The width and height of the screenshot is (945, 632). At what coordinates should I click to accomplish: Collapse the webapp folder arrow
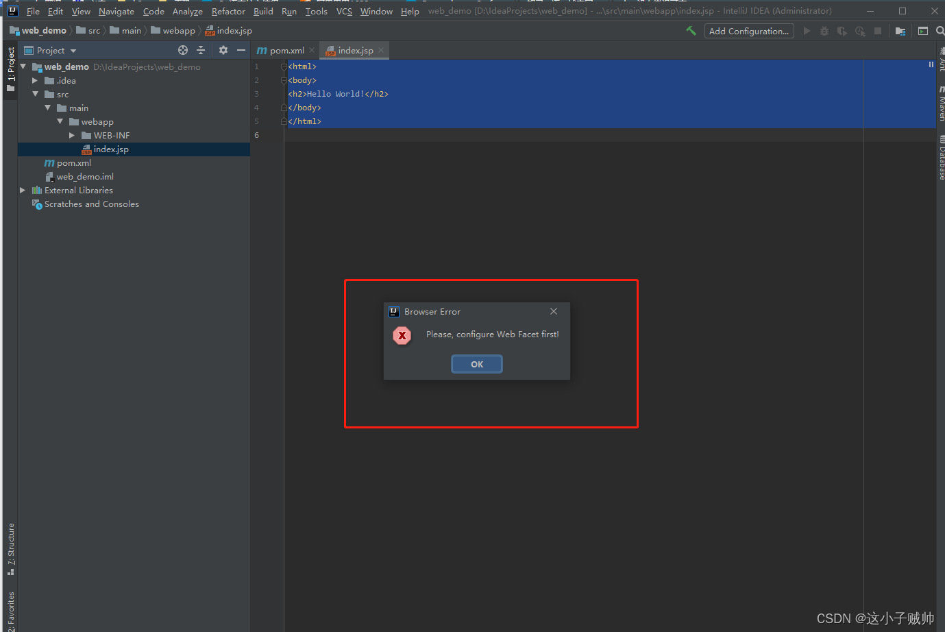pos(60,121)
